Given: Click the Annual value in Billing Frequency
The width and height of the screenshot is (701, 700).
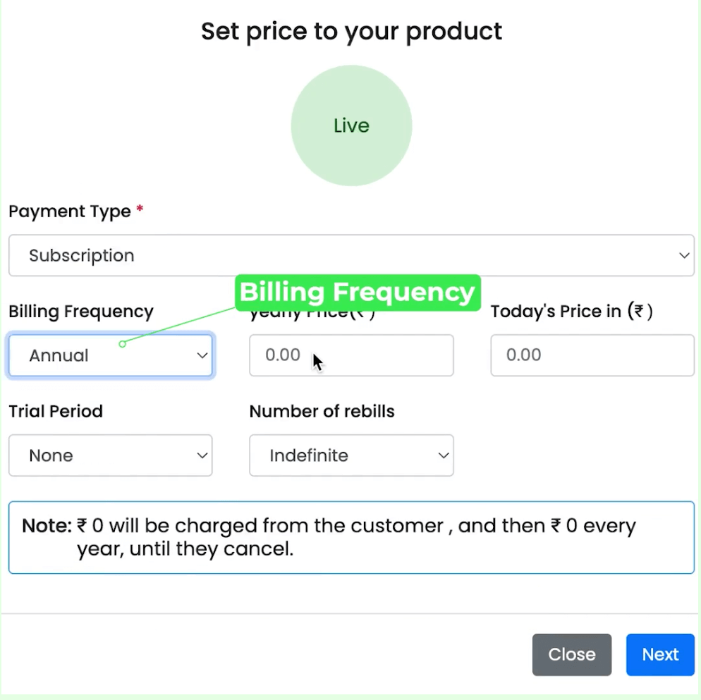Looking at the screenshot, I should [x=59, y=355].
